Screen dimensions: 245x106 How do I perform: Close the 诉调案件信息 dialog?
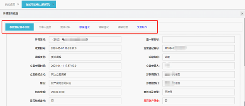click(242, 14)
